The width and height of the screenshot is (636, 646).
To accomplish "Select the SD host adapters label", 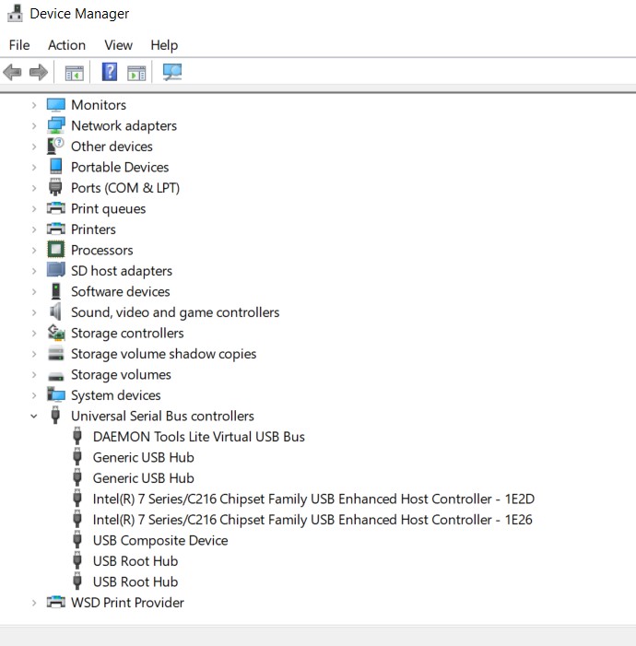I will coord(122,271).
